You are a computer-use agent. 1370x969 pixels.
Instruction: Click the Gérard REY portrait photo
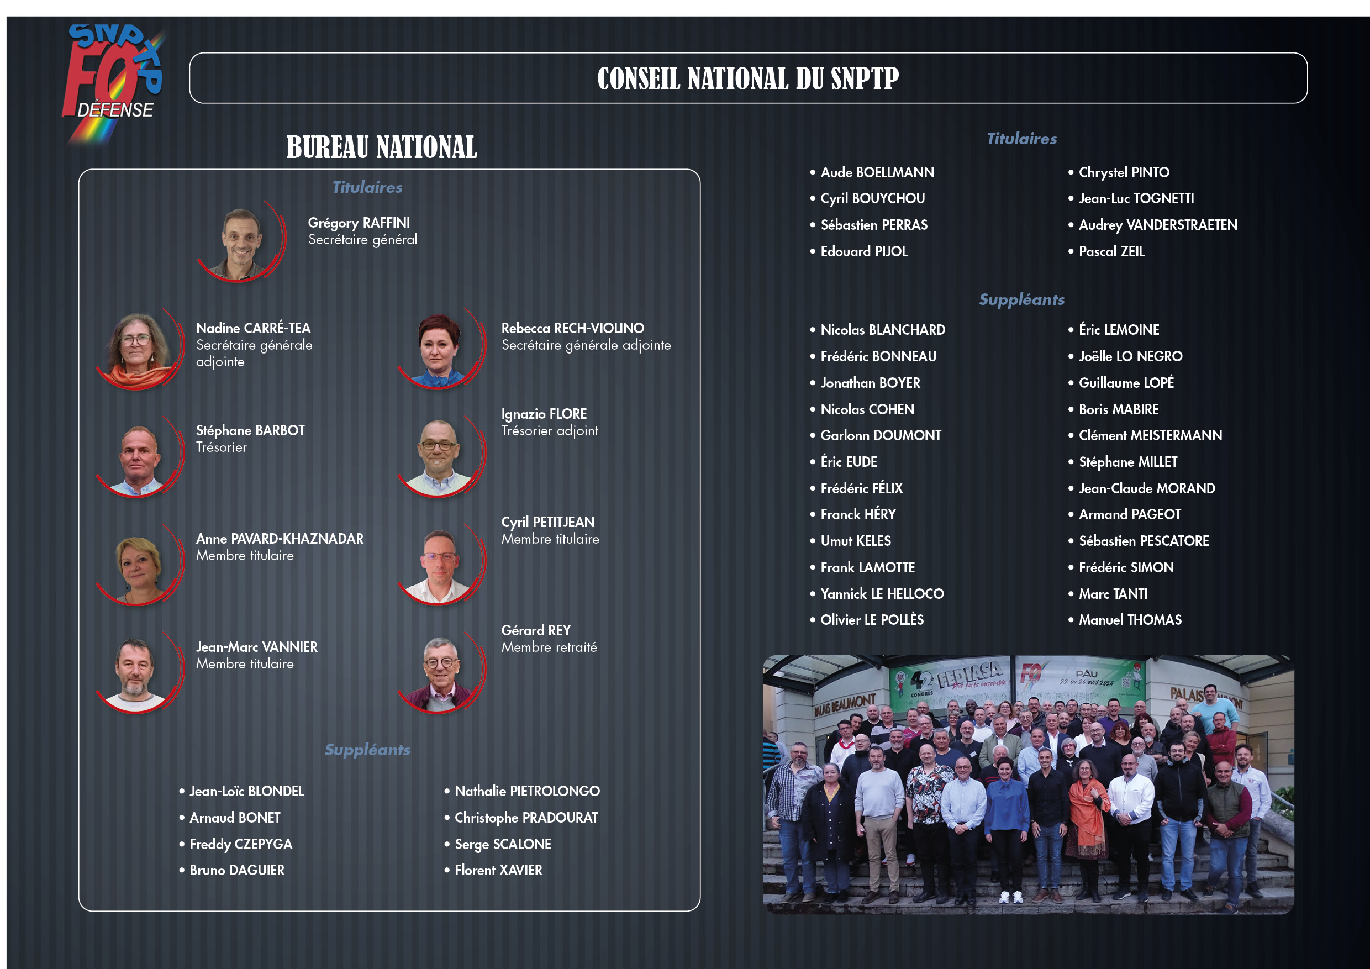[440, 673]
